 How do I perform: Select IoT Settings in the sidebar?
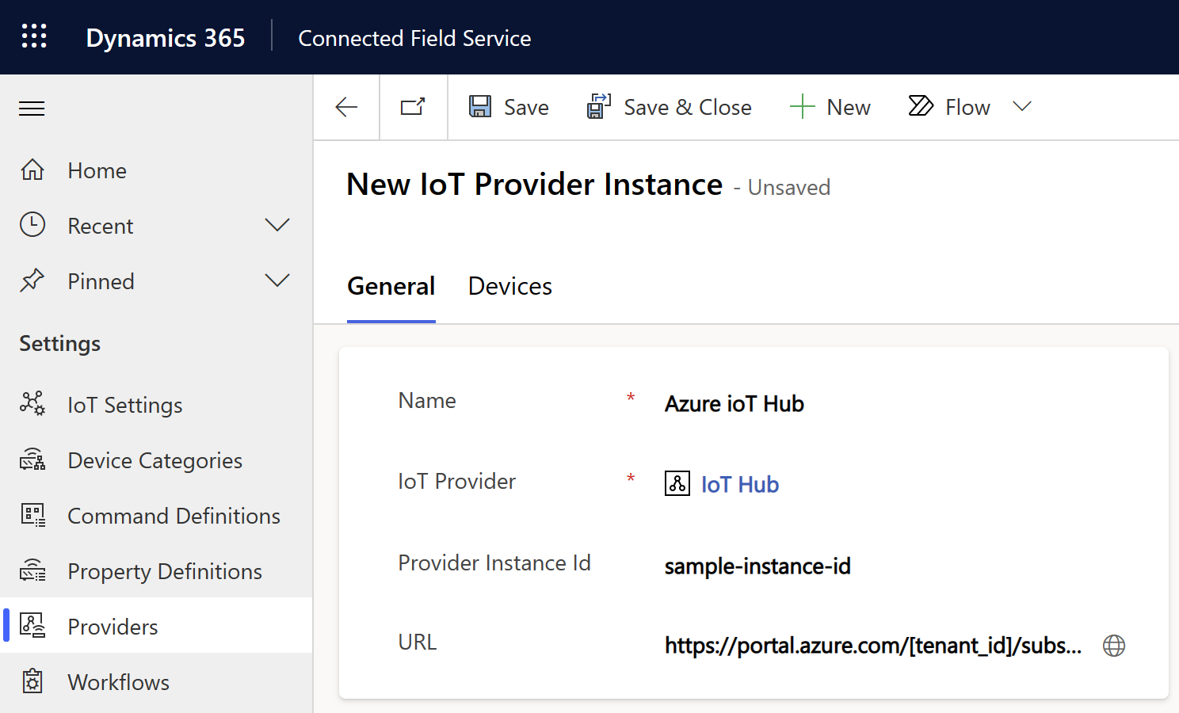(124, 405)
